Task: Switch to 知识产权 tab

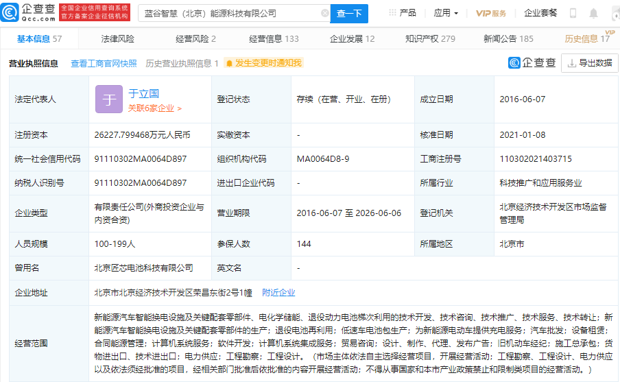Action: (x=430, y=39)
